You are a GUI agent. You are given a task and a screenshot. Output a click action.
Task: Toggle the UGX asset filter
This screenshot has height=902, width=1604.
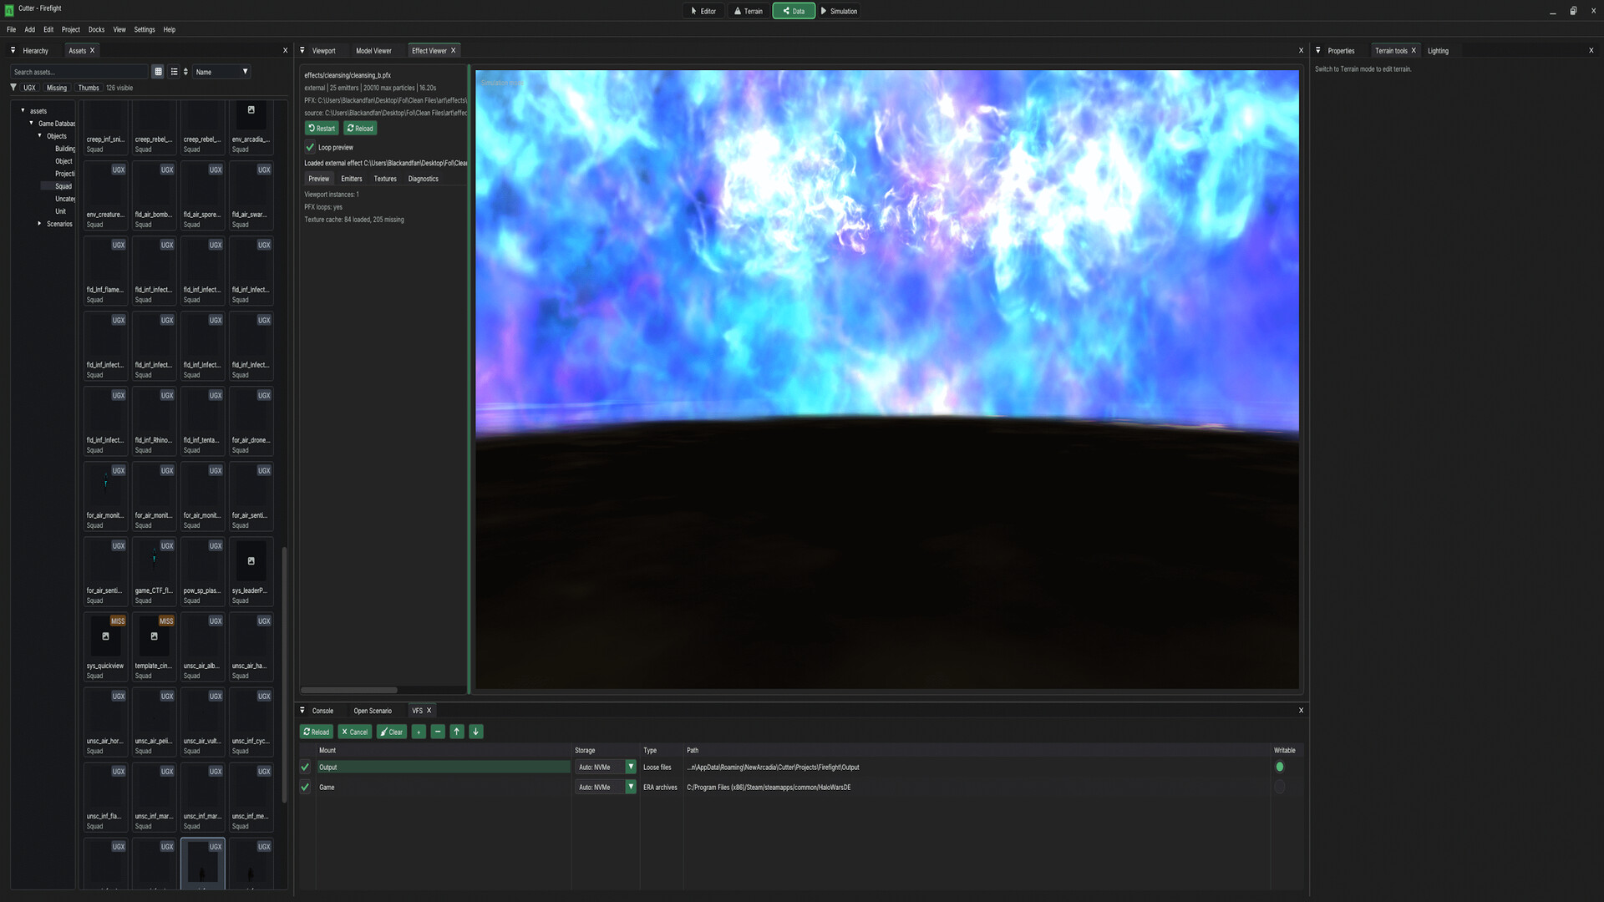pyautogui.click(x=30, y=88)
